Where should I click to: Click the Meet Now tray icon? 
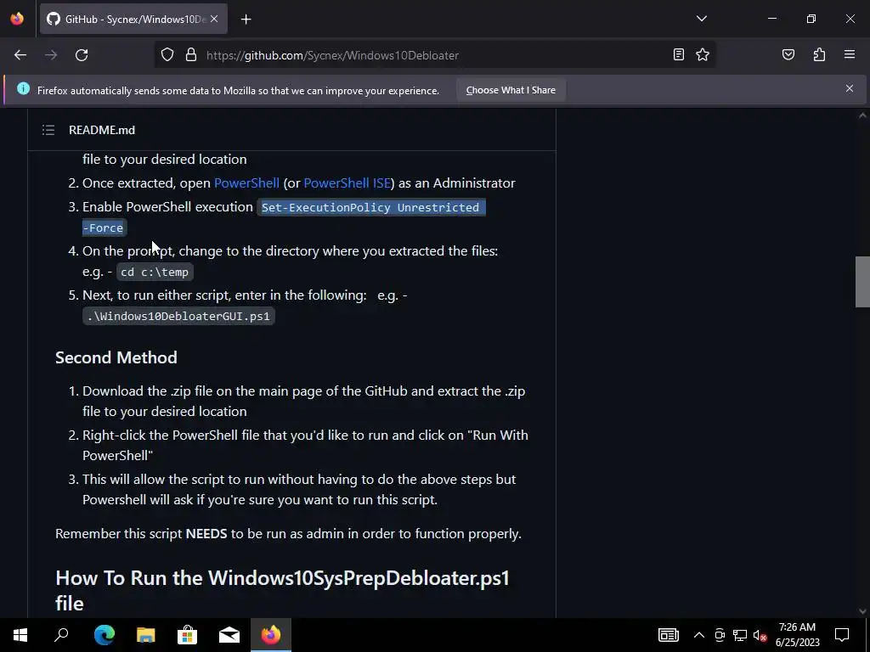point(720,635)
